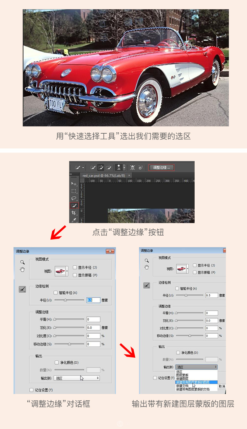This screenshot has width=247, height=429.
Task: Open the brush size 21 picker arrow
Action: click(124, 168)
